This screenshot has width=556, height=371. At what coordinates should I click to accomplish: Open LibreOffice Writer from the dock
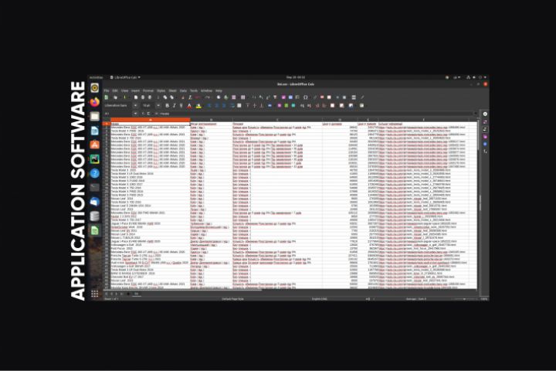tap(95, 131)
